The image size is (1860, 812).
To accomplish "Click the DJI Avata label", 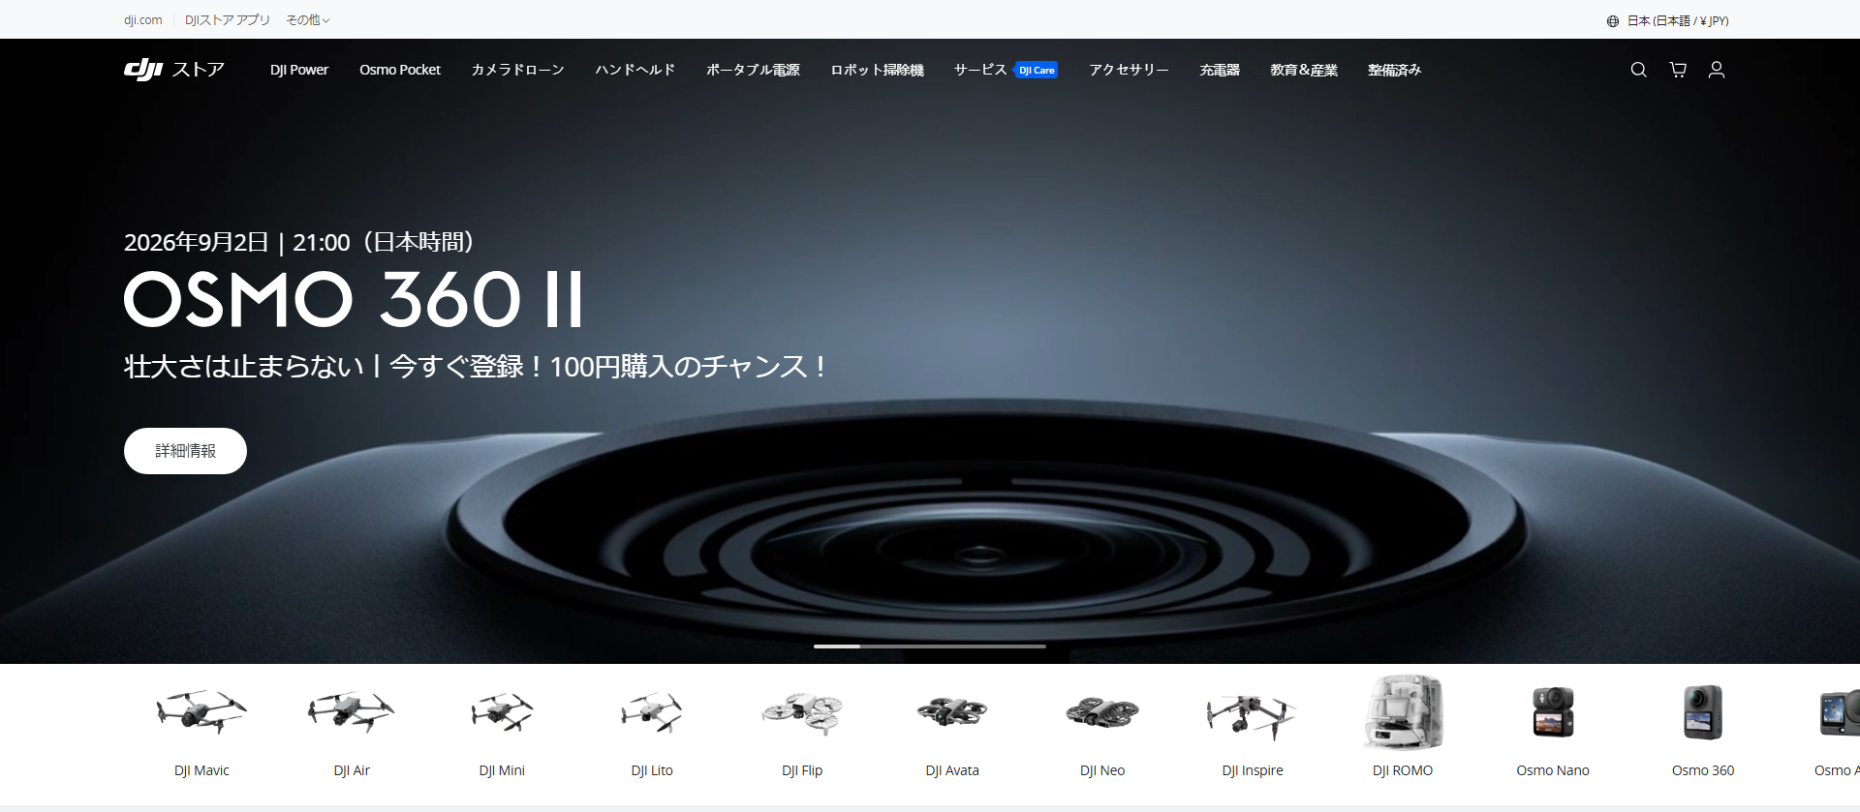I will [x=952, y=770].
